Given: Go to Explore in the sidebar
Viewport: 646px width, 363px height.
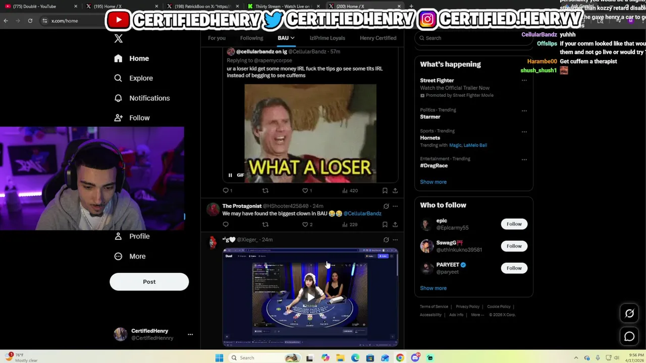Looking at the screenshot, I should (133, 78).
